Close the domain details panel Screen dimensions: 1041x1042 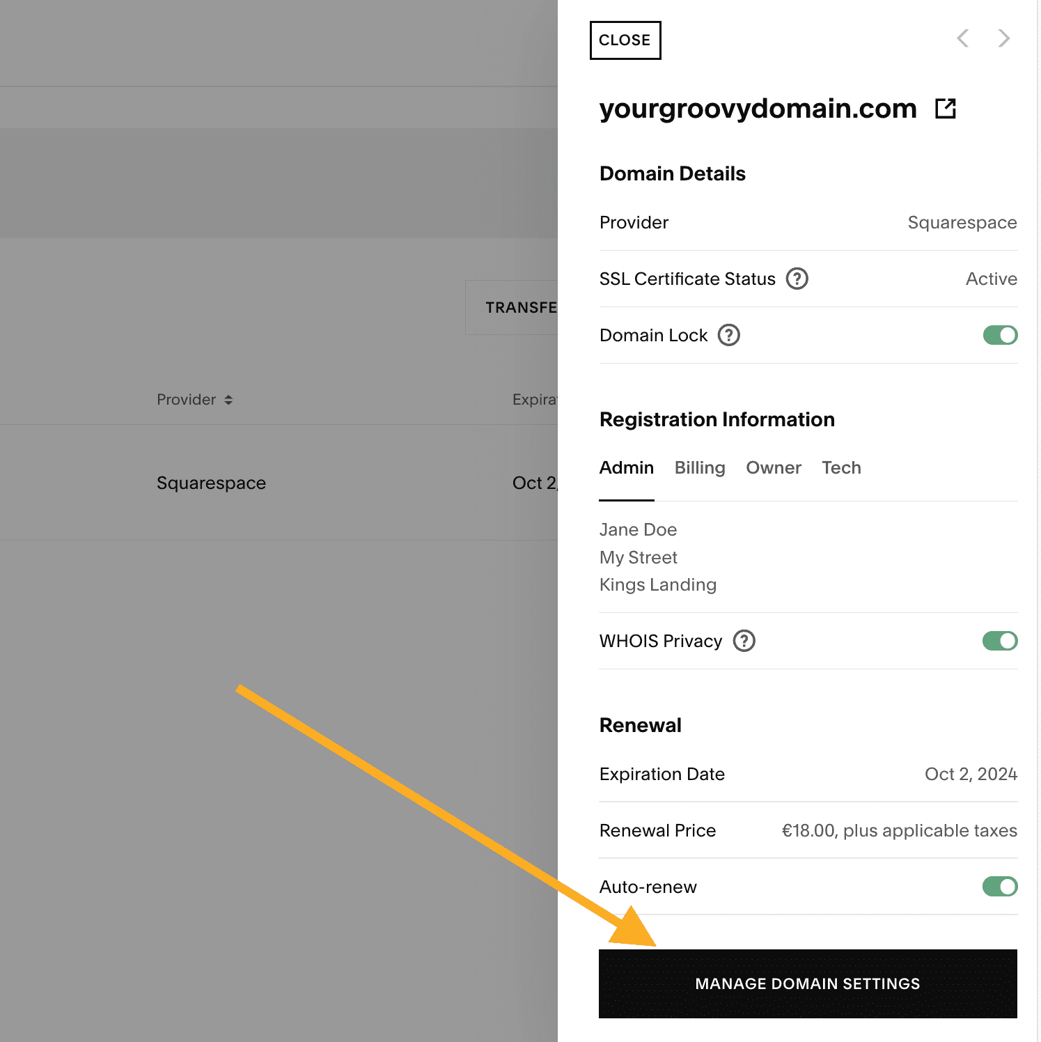point(625,40)
